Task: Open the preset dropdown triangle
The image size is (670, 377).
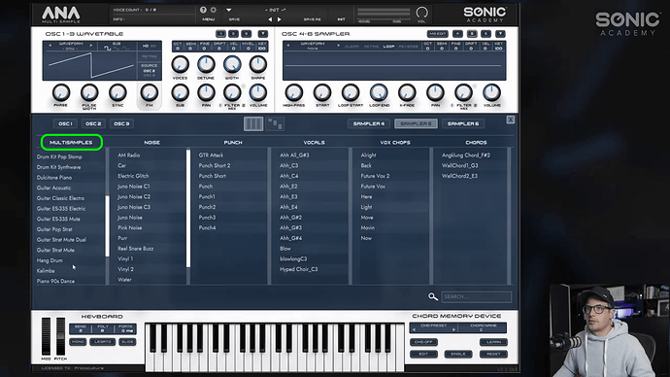Action: [x=228, y=10]
